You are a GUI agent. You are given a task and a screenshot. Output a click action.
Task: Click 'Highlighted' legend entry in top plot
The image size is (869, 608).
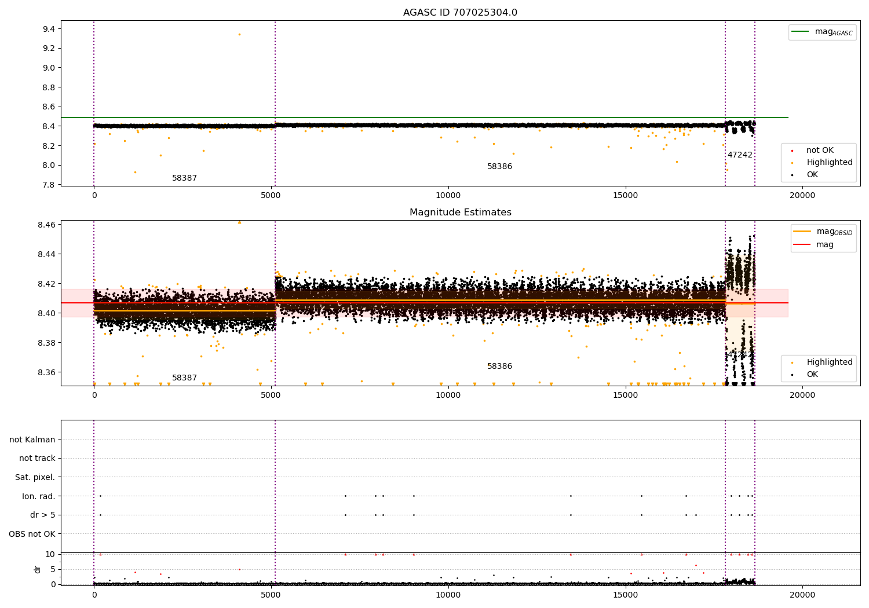point(830,163)
